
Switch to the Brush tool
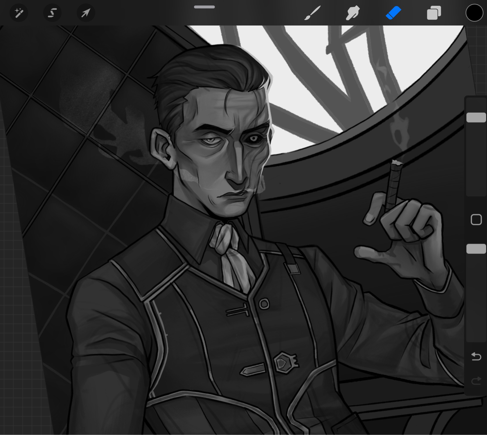click(312, 13)
